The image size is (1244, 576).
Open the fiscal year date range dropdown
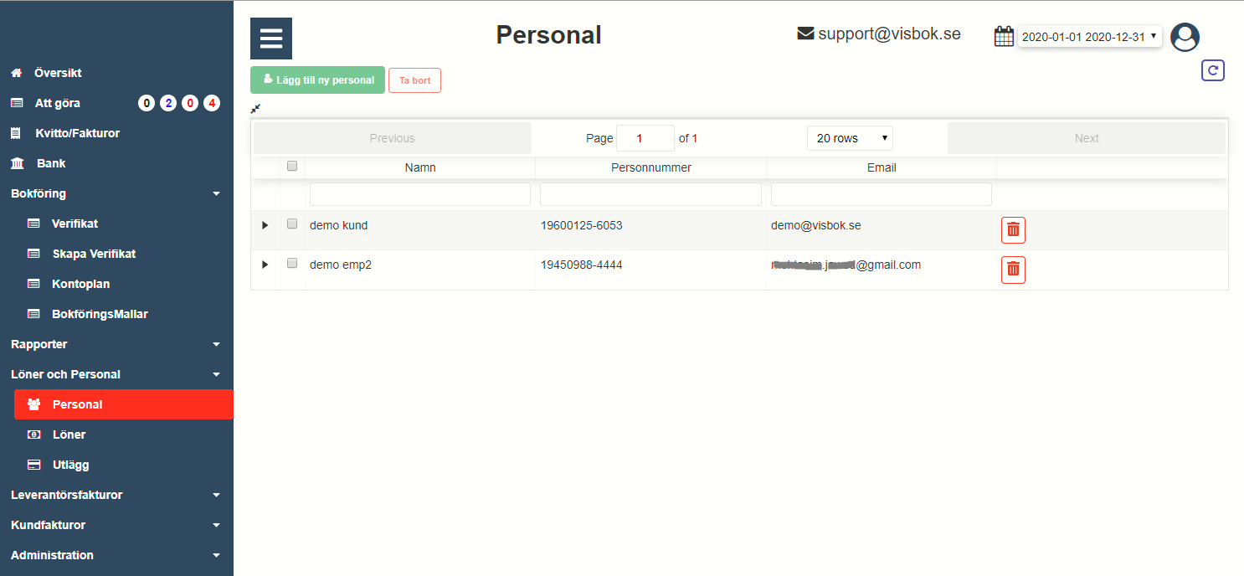tap(1089, 37)
